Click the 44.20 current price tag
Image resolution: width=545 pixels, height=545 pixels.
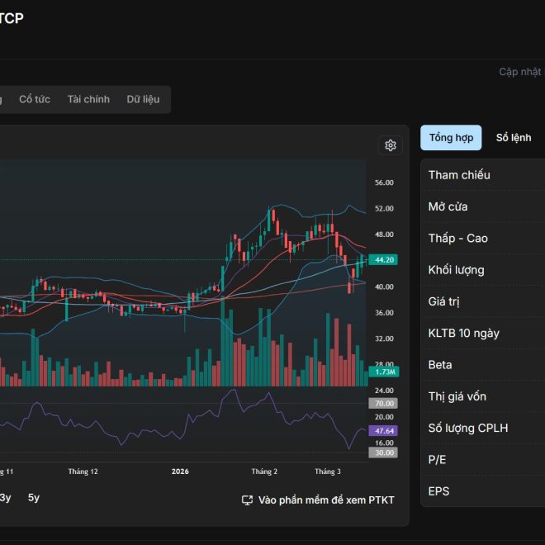tap(385, 259)
